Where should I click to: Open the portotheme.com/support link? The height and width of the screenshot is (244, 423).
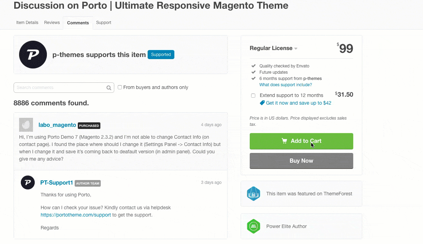click(x=76, y=215)
